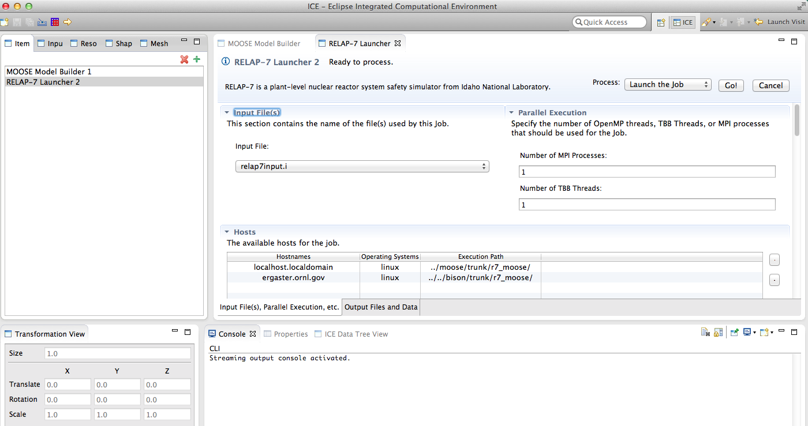
Task: Maximize the Item viewer panel
Action: (x=197, y=41)
